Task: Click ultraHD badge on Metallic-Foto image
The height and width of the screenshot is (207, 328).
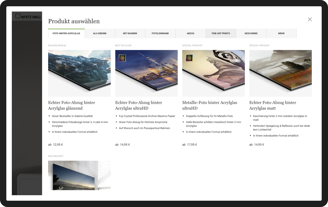Action: [x=189, y=58]
